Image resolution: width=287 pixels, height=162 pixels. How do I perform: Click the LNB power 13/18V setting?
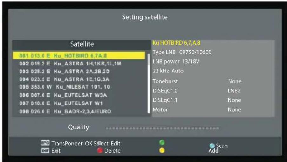point(176,61)
